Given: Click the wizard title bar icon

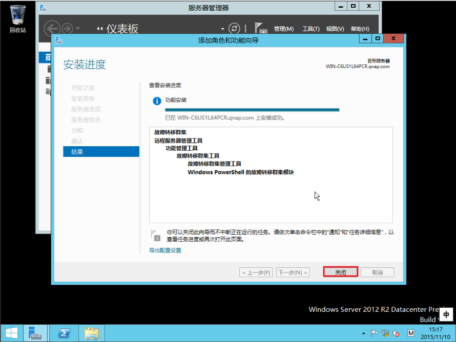Looking at the screenshot, I should pos(59,40).
